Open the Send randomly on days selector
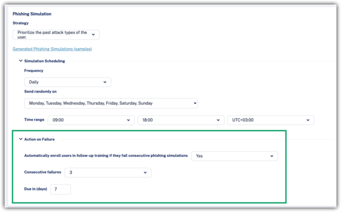This screenshot has height=212, width=341. coord(111,103)
